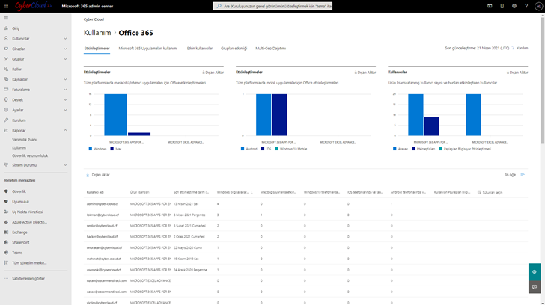The width and height of the screenshot is (545, 305).
Task: Click Dışarı Aktar on Kullanıcılar chart
Action: pos(517,73)
